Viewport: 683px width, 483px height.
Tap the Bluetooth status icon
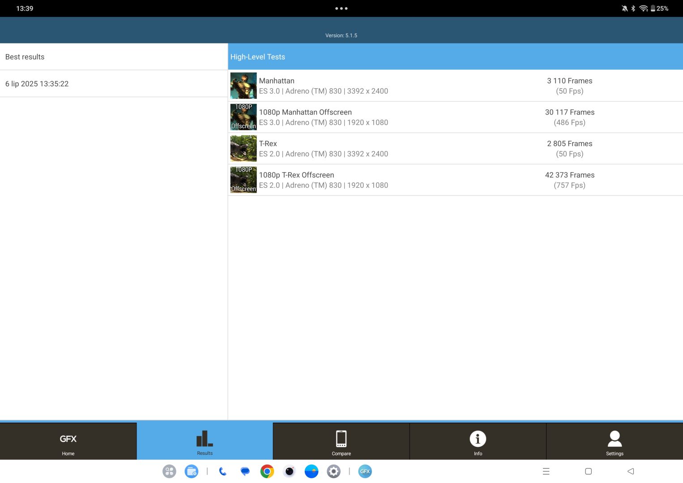[x=633, y=8]
